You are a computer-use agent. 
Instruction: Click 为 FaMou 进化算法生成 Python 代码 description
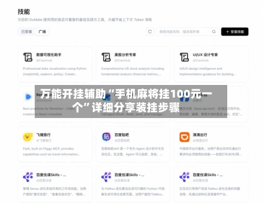133,191
